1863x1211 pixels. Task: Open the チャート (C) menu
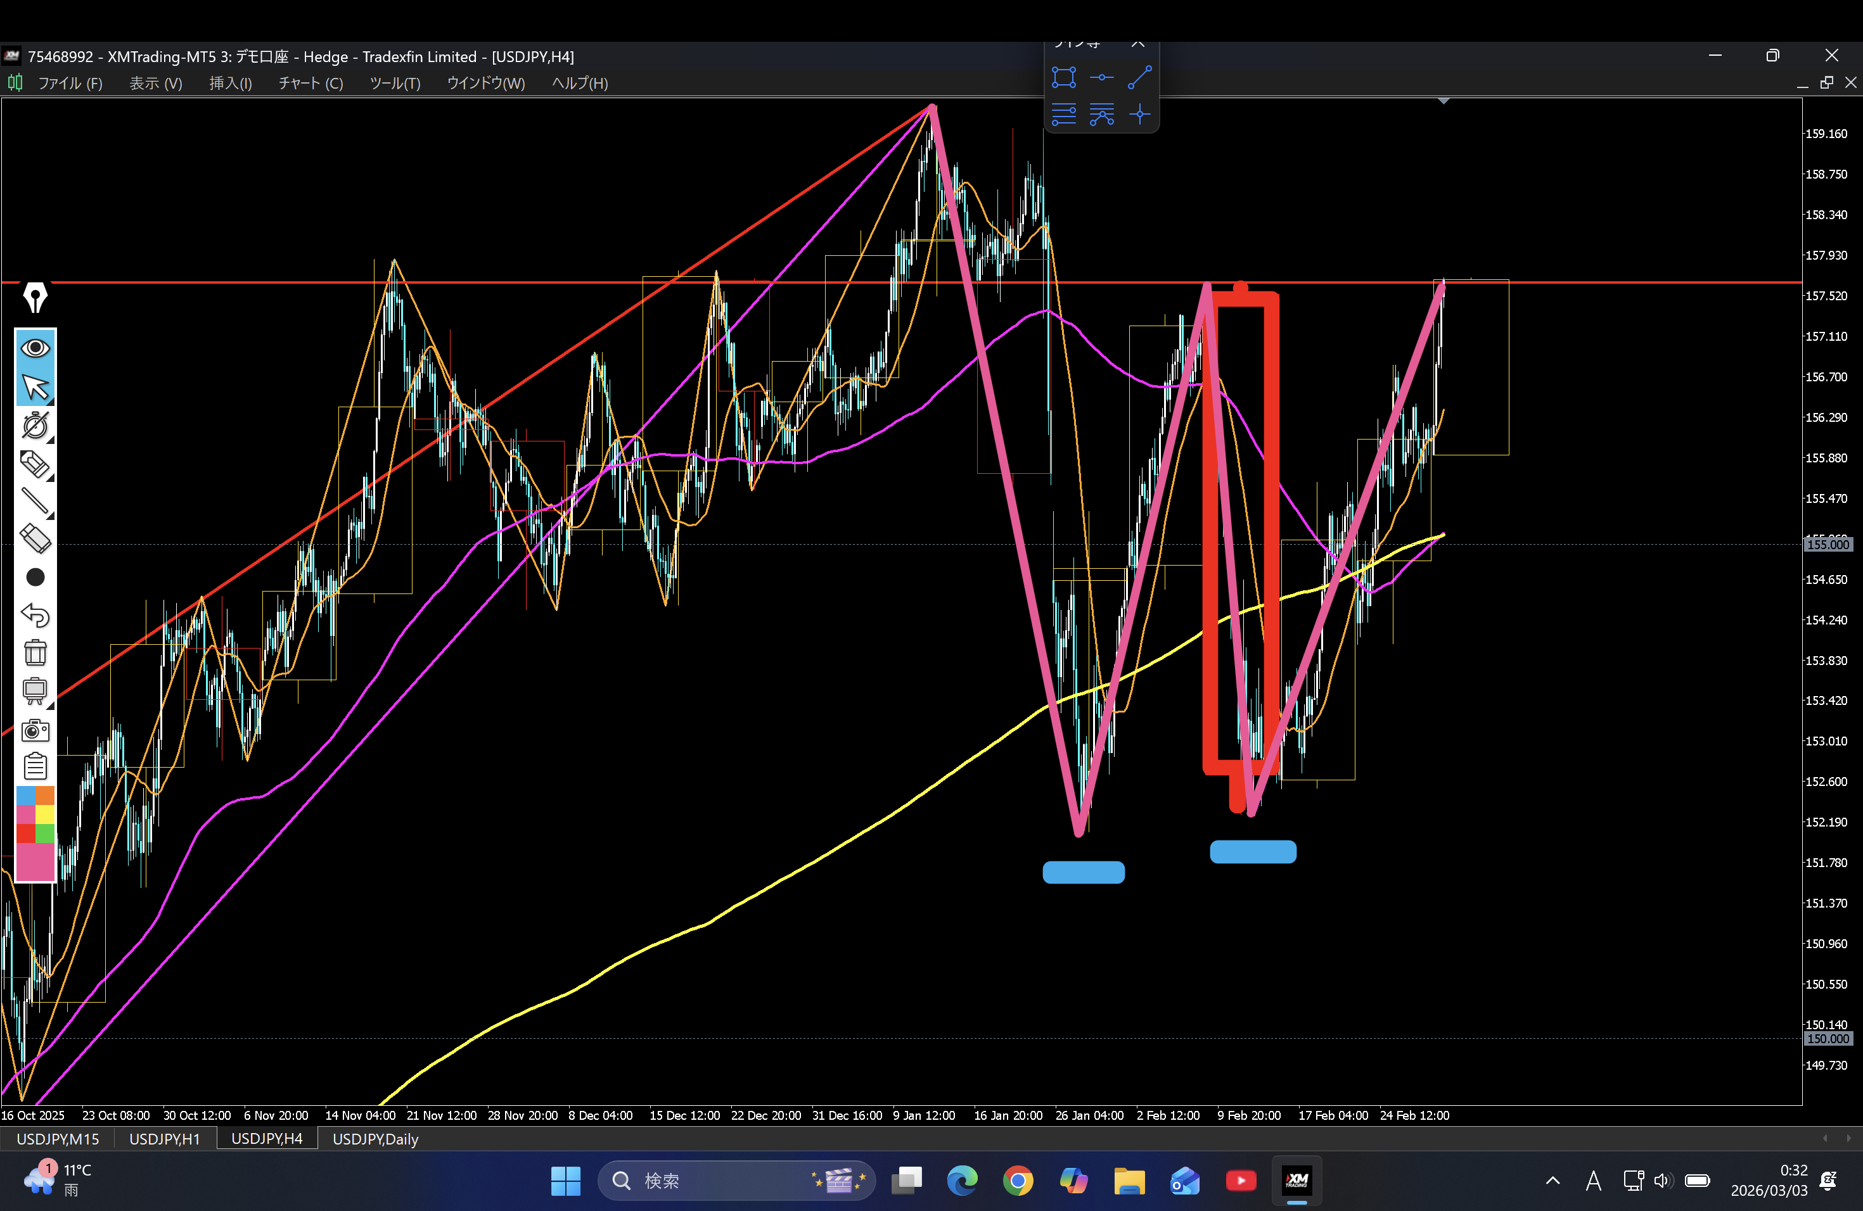click(x=310, y=83)
